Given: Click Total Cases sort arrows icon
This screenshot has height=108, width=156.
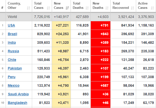Looking at the screenshot, I should (x=48, y=8).
